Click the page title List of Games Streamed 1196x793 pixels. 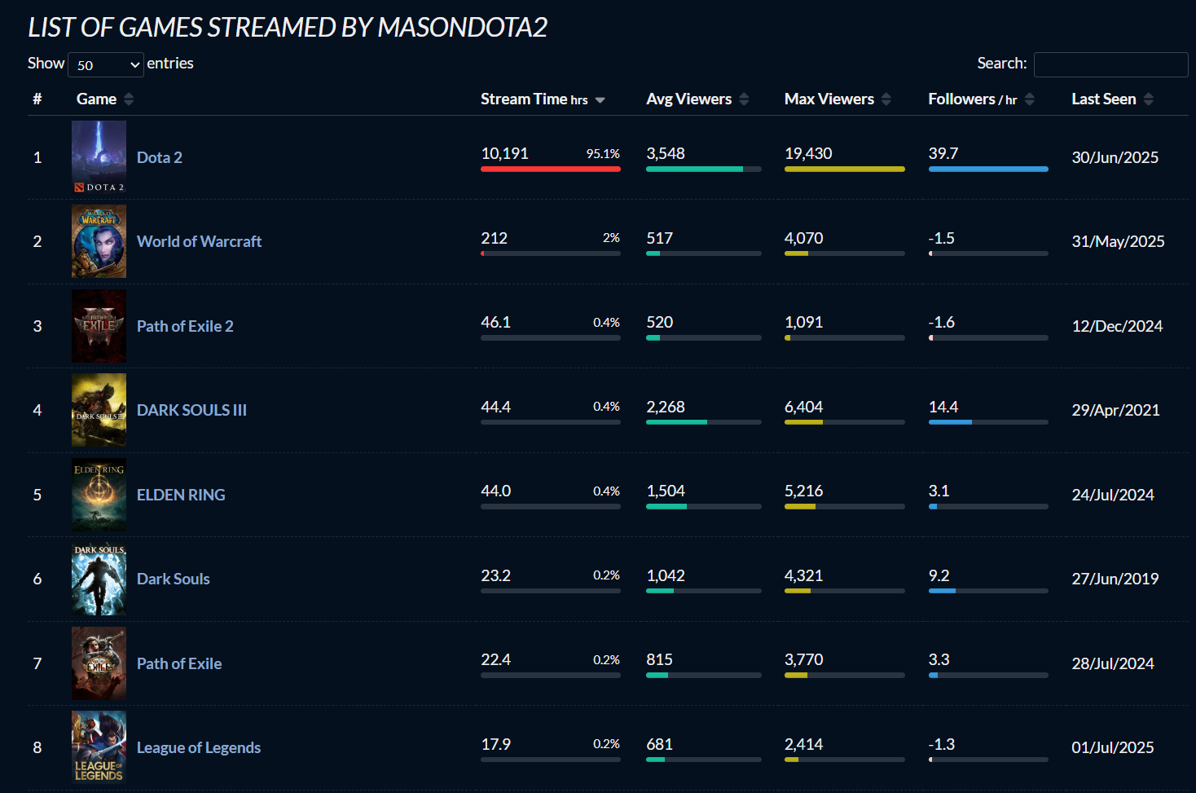pyautogui.click(x=287, y=28)
